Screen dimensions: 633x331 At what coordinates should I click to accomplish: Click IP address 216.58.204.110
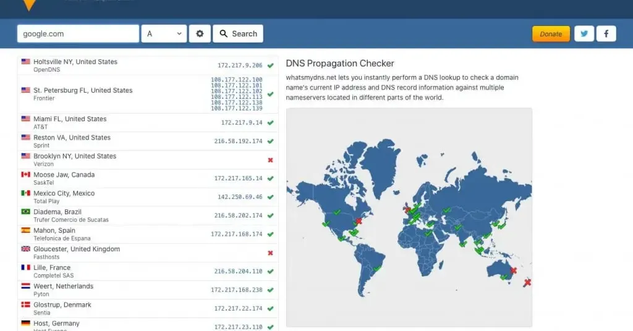click(x=238, y=271)
